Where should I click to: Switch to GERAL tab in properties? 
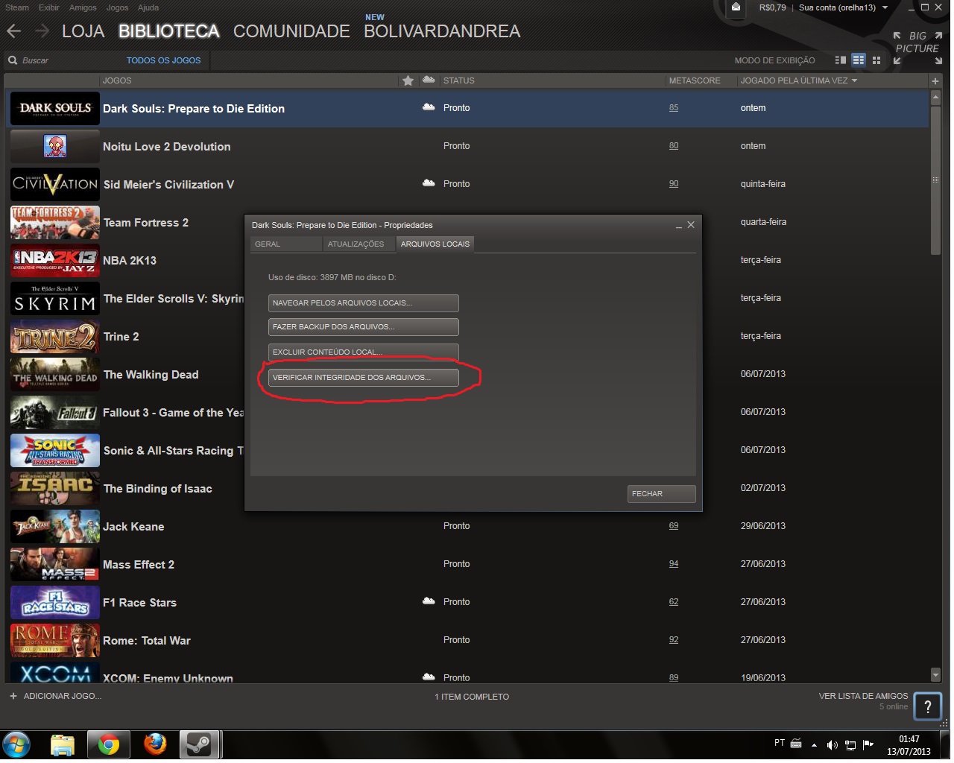pos(285,244)
